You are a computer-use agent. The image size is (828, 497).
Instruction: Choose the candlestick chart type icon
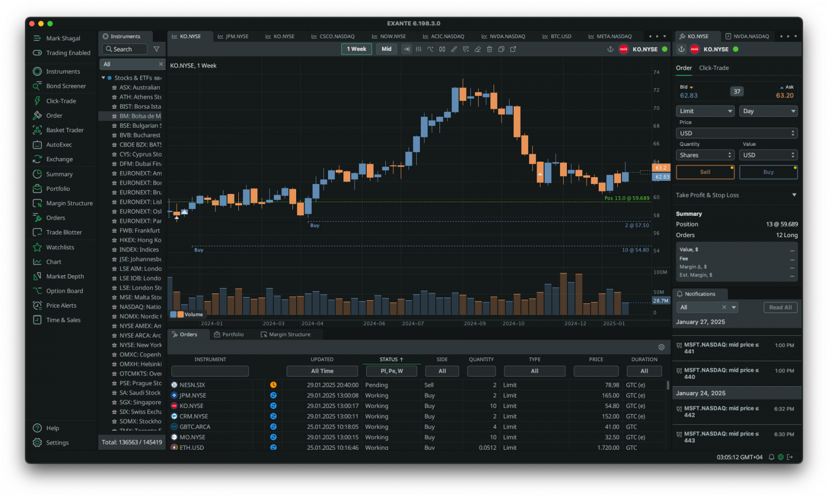tap(442, 49)
